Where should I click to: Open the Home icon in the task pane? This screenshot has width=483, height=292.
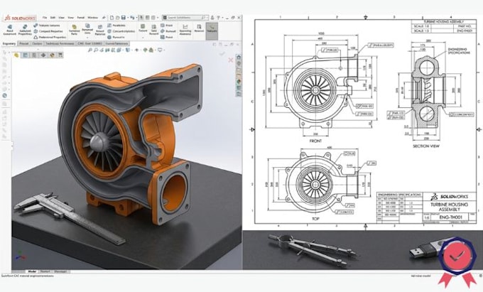click(x=239, y=58)
